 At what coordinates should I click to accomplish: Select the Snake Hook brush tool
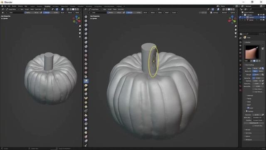[x=86, y=90]
